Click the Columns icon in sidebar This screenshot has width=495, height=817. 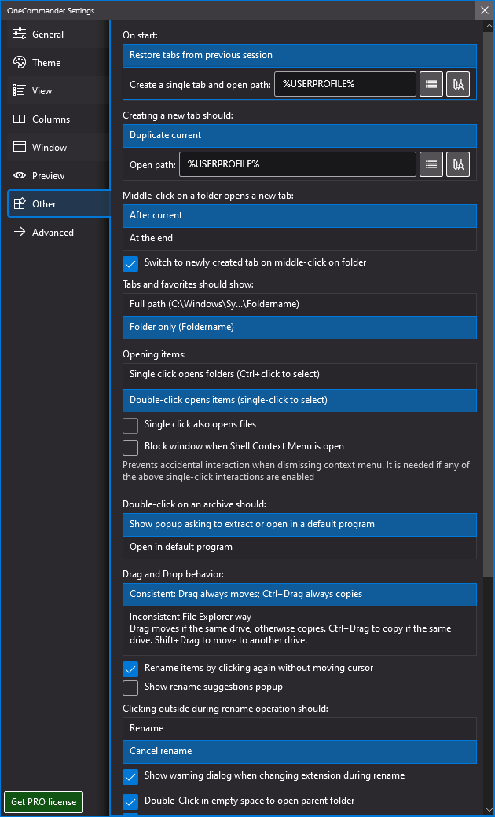click(x=20, y=119)
